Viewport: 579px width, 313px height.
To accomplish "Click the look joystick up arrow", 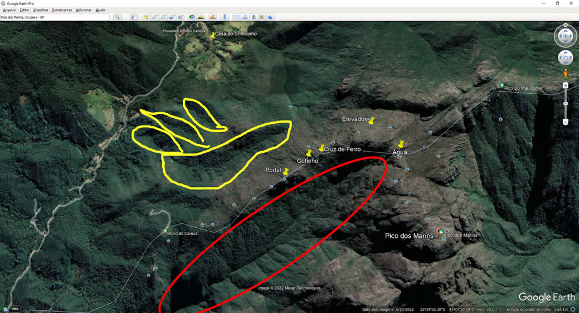I will point(565,31).
